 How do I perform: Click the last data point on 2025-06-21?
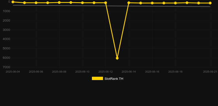[x=210, y=3]
